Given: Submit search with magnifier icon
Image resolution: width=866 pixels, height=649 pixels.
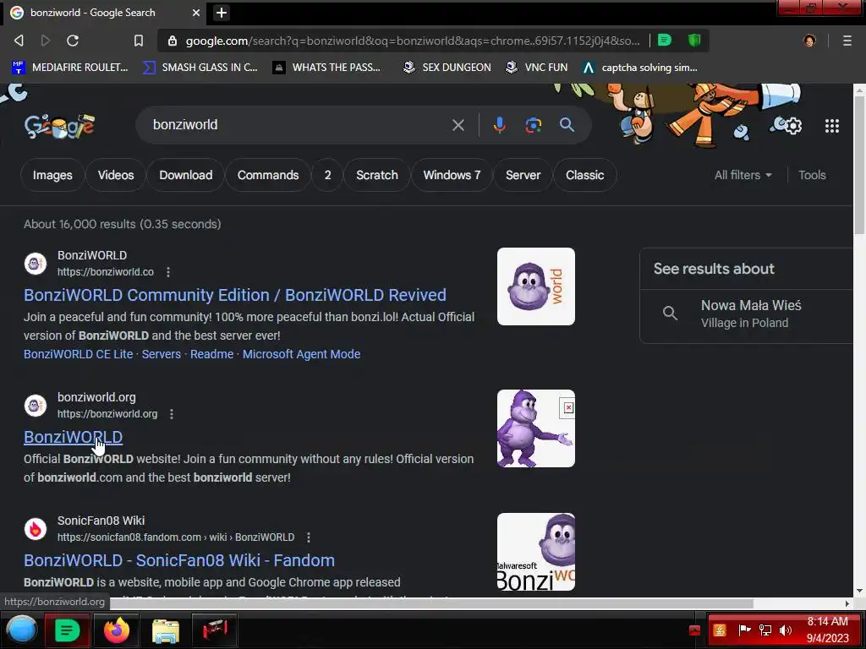Looking at the screenshot, I should click(567, 125).
